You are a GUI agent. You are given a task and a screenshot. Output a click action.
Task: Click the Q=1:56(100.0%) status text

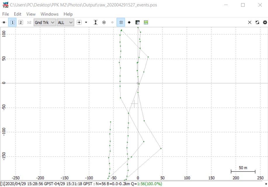[146, 184]
